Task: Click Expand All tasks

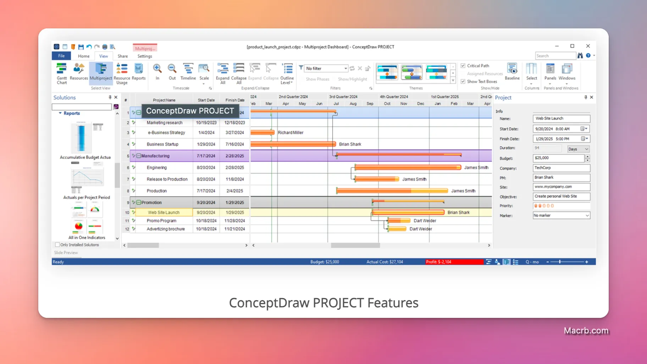Action: 223,74
